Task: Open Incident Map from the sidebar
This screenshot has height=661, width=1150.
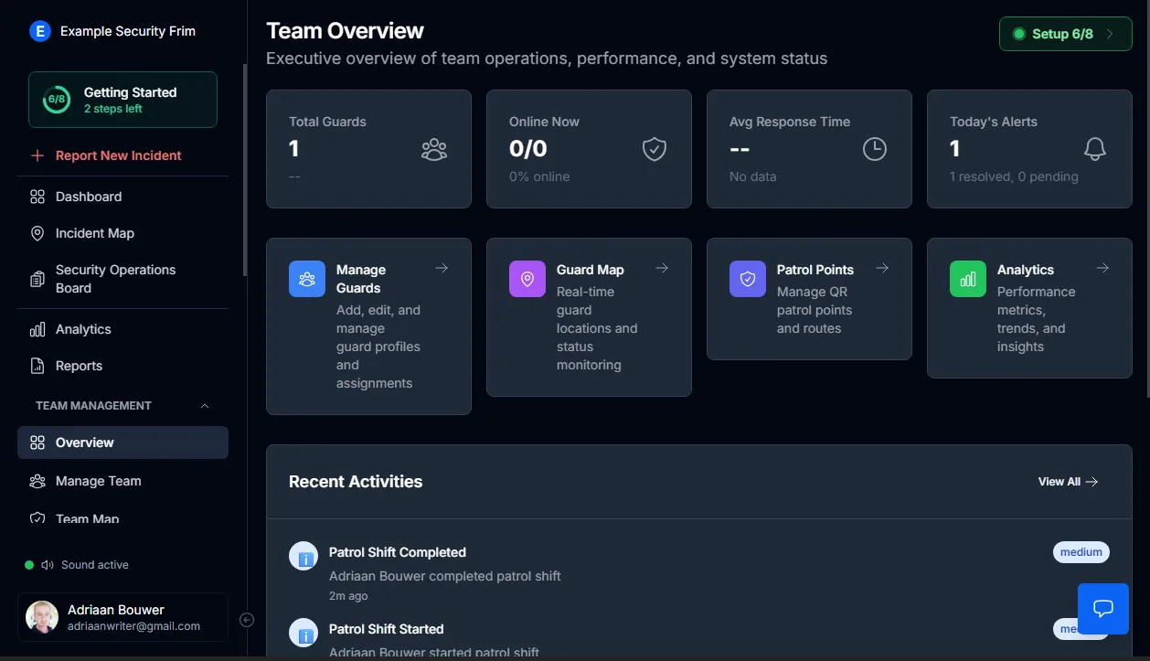Action: [x=94, y=233]
